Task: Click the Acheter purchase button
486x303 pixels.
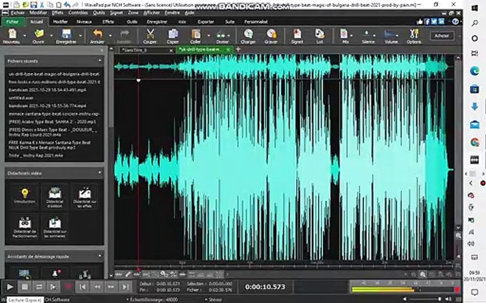Action: pos(442,36)
